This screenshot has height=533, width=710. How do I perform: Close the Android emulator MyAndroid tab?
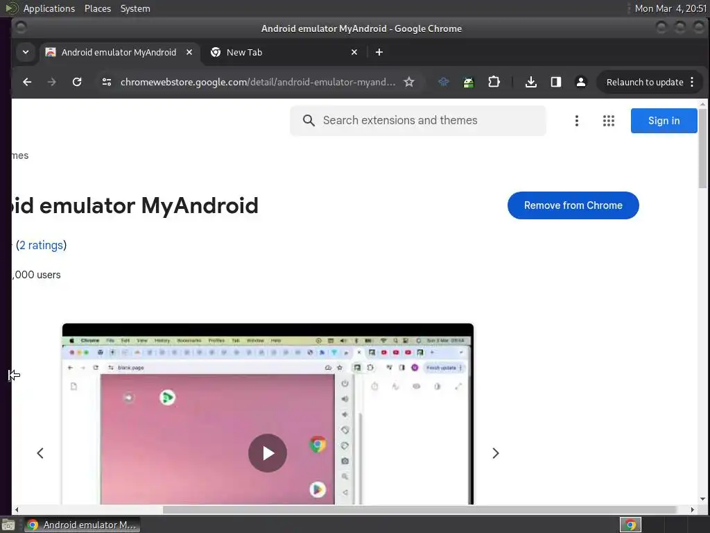click(189, 52)
